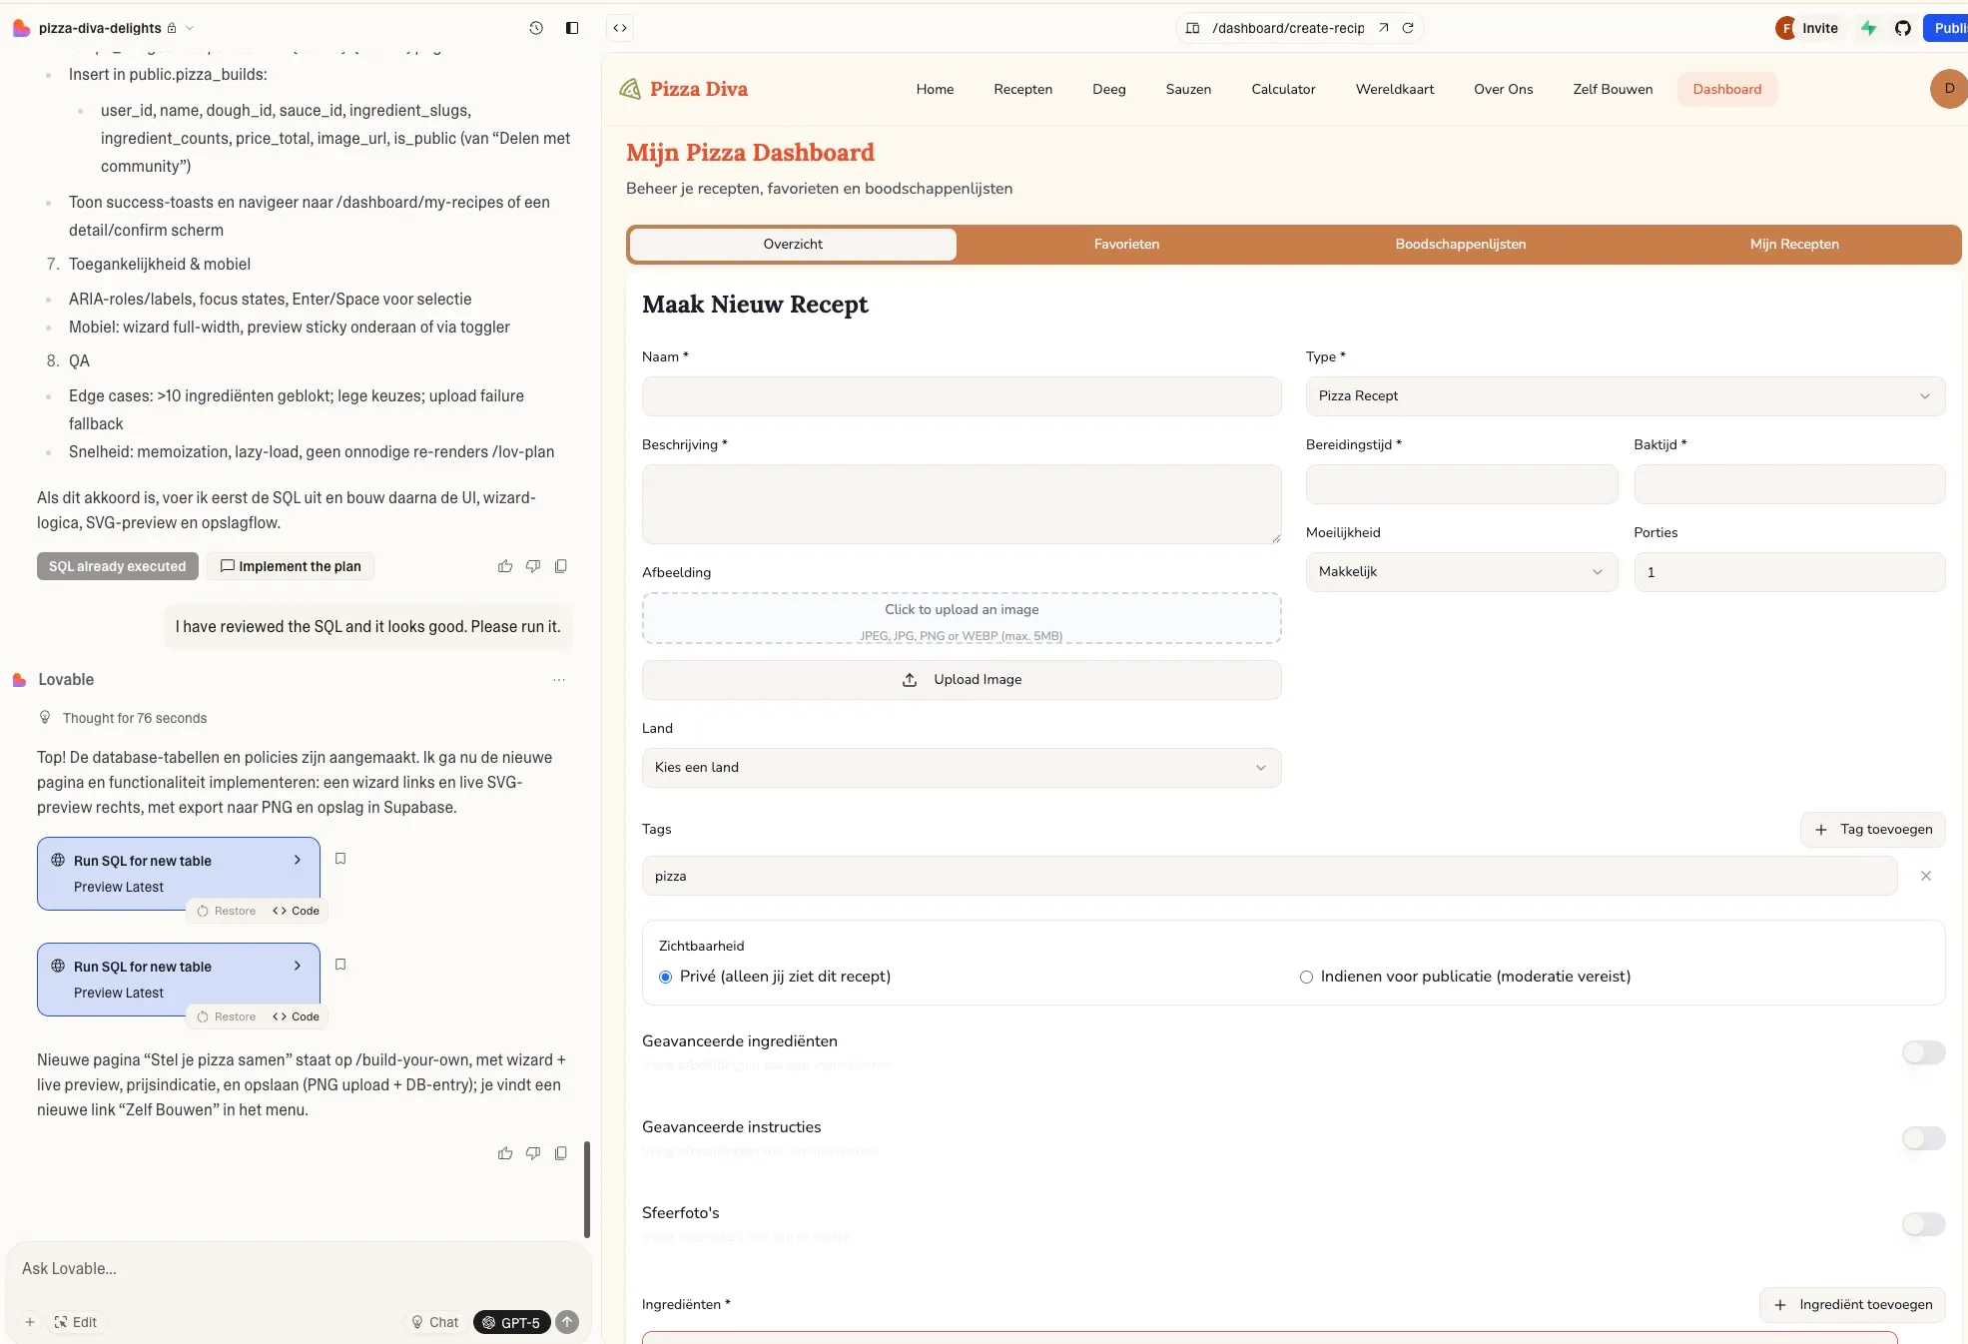Select Privé visibility radio option

665,977
